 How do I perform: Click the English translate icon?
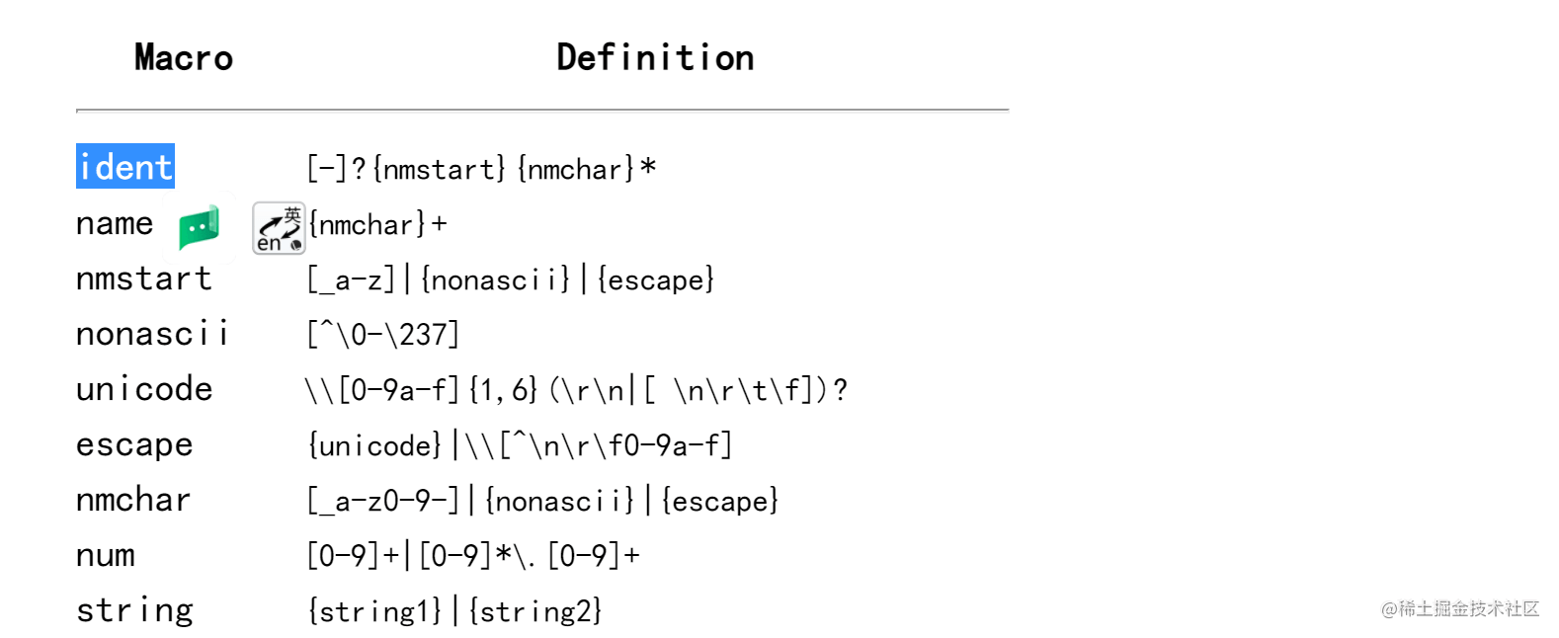tap(279, 228)
